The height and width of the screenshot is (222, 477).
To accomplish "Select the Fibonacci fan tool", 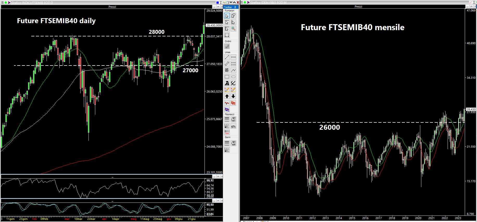I will [227, 126].
